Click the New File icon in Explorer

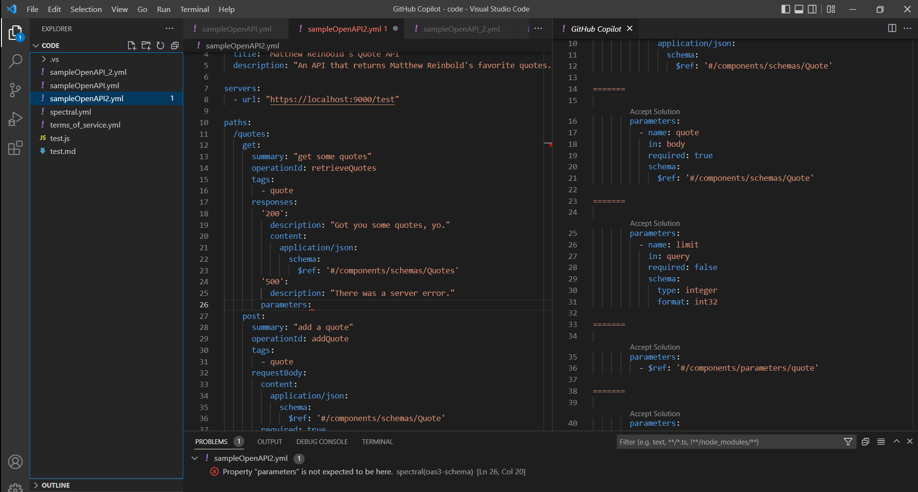[x=131, y=46]
